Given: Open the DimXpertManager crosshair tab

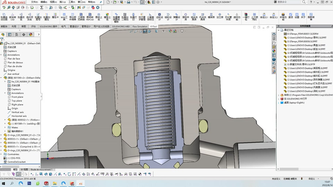Looking at the screenshot, I should [24, 34].
